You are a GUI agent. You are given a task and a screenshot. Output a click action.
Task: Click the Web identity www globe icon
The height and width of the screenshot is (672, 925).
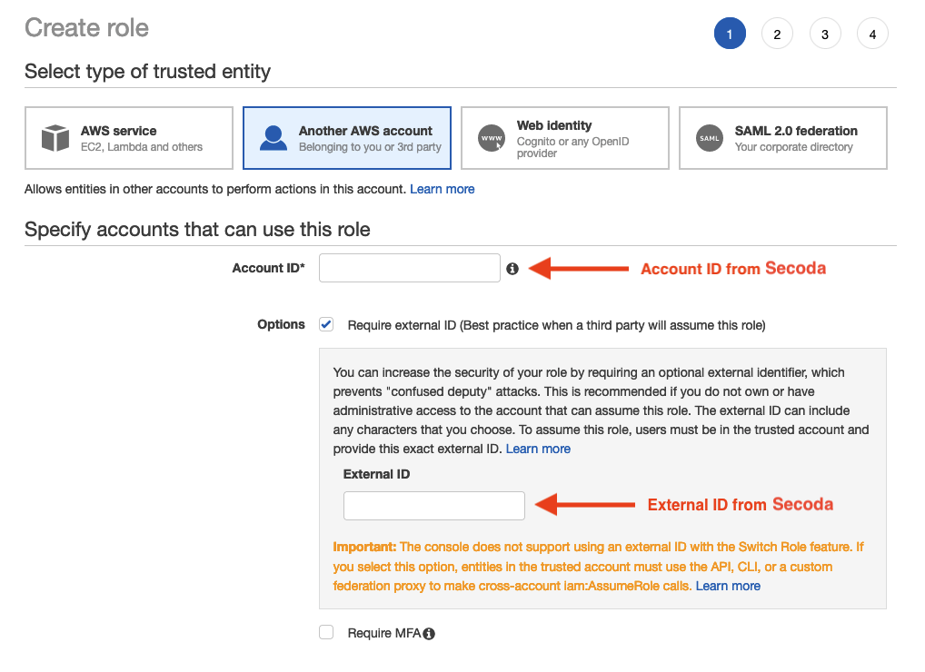tap(492, 139)
